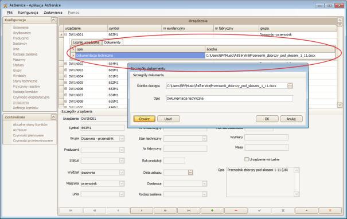347x219 pixels.
Task: Click Anuluj to cancel the dialog
Action: 291,119
